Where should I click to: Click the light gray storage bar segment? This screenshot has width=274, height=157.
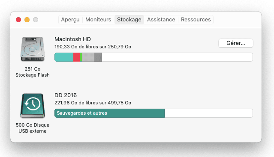[x=88, y=57]
